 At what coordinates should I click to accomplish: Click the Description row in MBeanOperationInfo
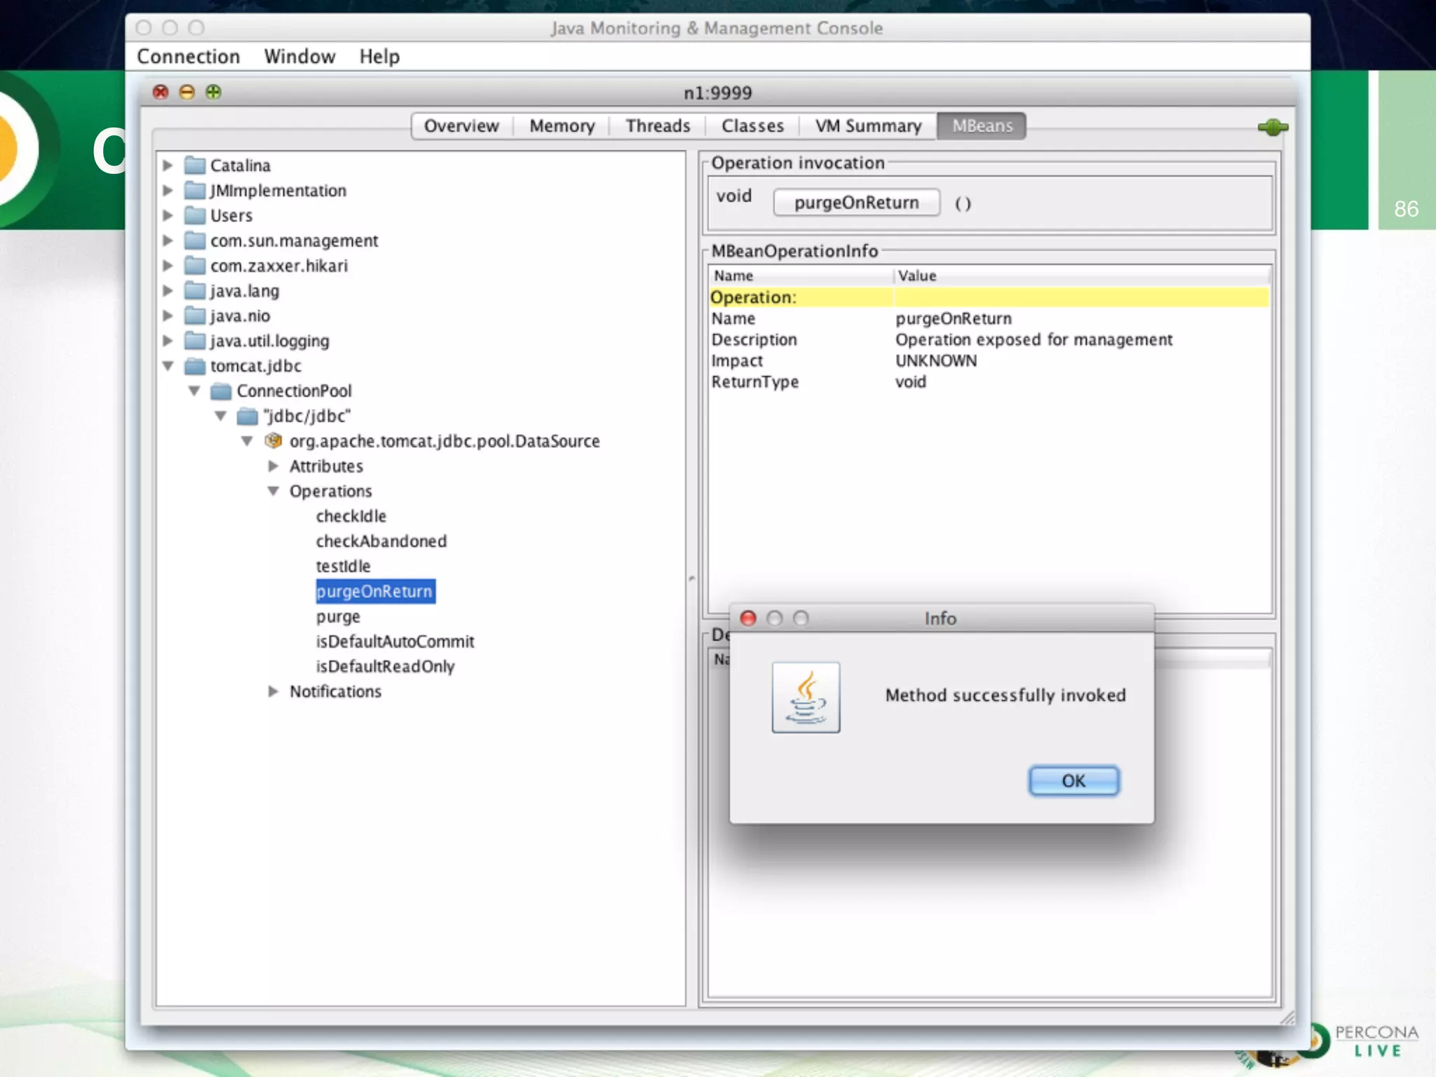point(989,339)
